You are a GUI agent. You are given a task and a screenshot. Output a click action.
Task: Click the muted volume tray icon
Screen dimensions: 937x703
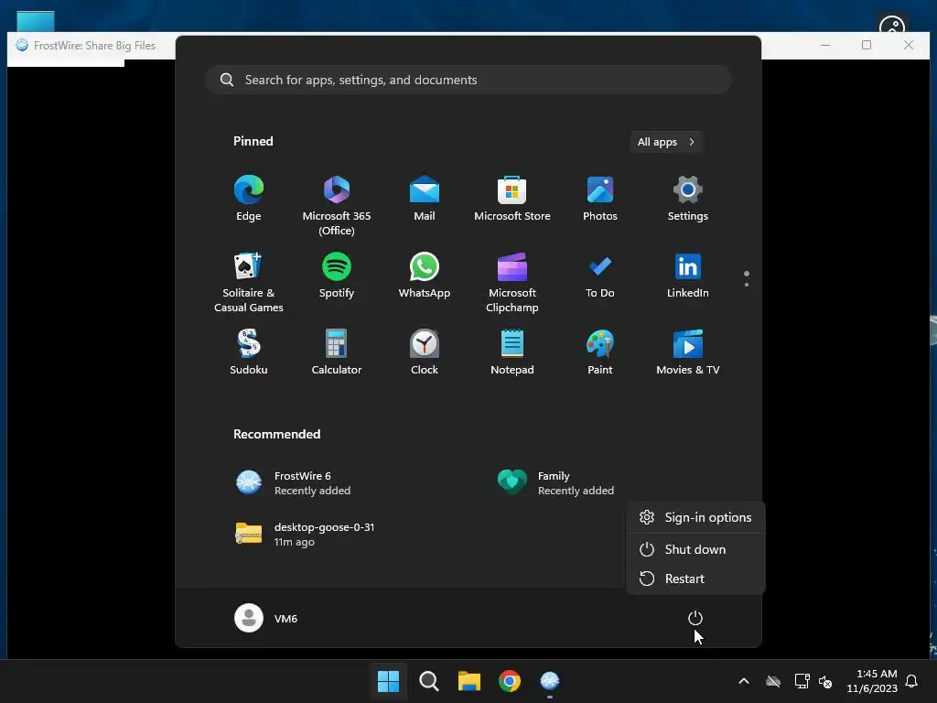[x=825, y=681]
